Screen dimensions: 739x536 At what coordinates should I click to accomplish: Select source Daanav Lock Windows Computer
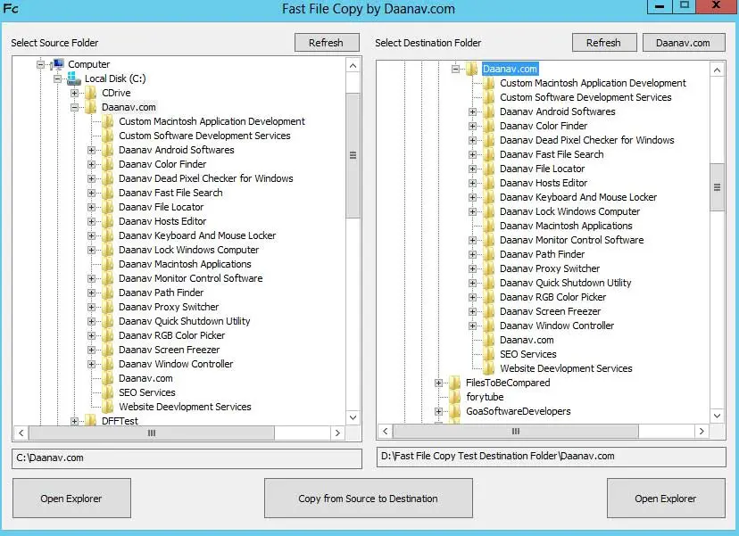188,250
